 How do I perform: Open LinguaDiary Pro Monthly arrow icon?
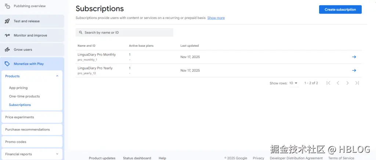(x=354, y=57)
